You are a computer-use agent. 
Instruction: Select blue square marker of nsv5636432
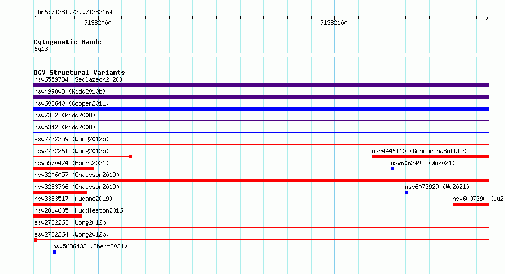click(54, 252)
